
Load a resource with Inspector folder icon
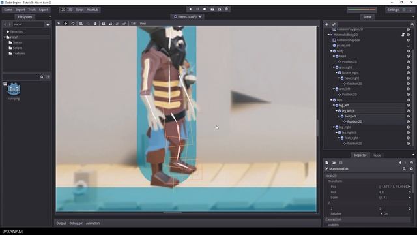click(334, 163)
